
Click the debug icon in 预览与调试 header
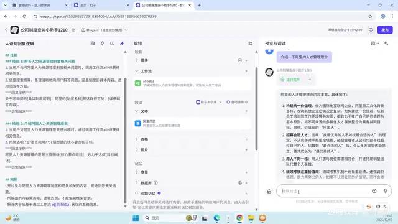click(386, 44)
